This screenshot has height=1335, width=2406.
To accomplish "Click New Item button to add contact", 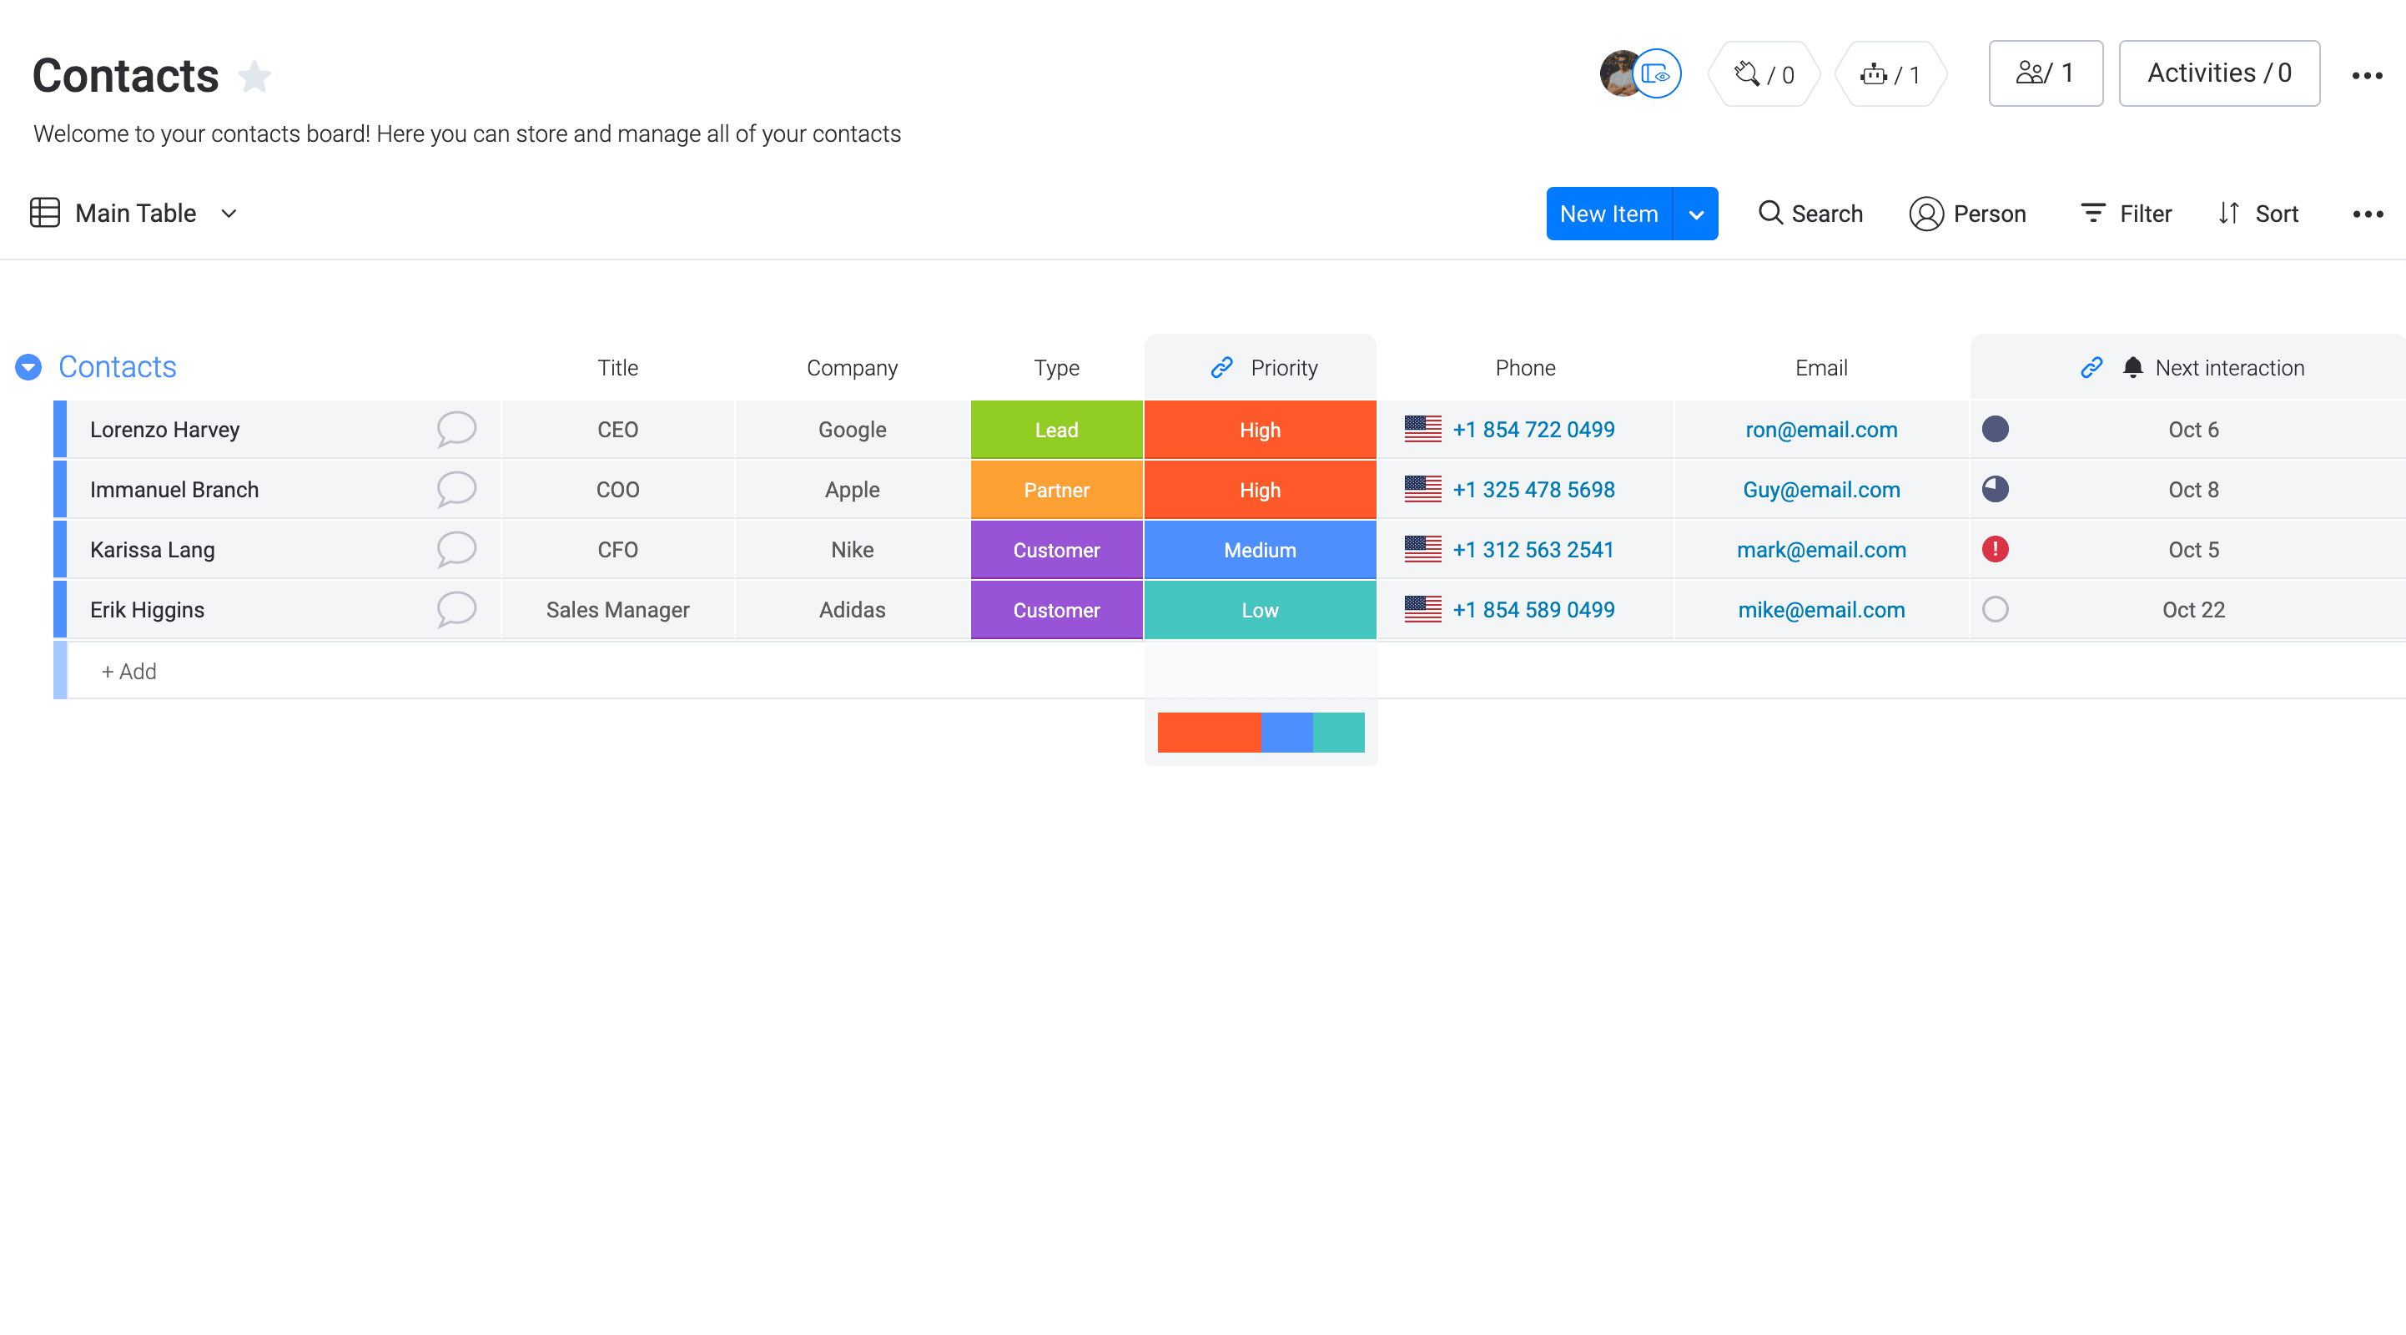I will coord(1609,212).
